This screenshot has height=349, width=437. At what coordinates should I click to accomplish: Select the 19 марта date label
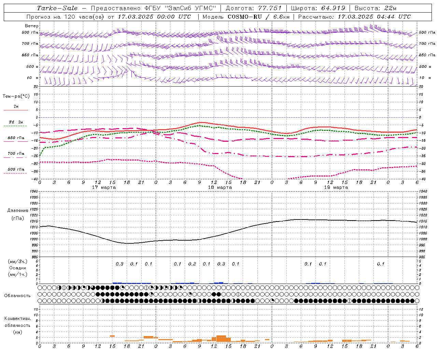336,187
